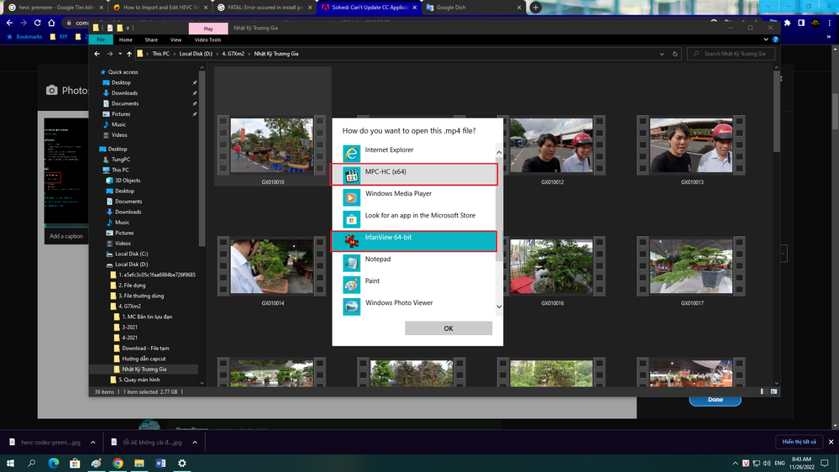Pick Windows Media Player in the dialog
This screenshot has height=472, width=839.
click(x=413, y=197)
